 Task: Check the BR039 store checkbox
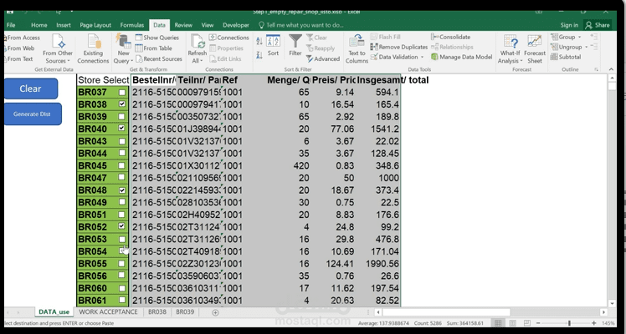click(x=122, y=117)
